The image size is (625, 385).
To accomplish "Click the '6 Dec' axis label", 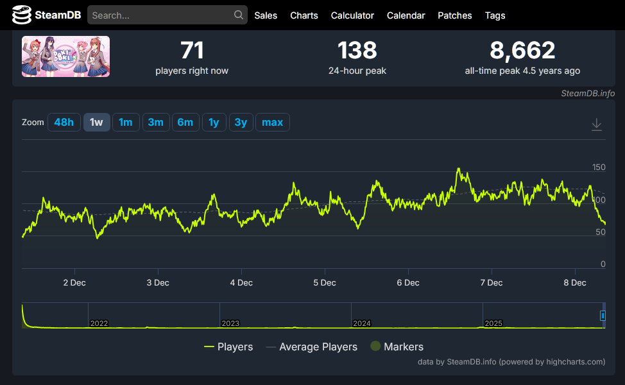I will (408, 282).
